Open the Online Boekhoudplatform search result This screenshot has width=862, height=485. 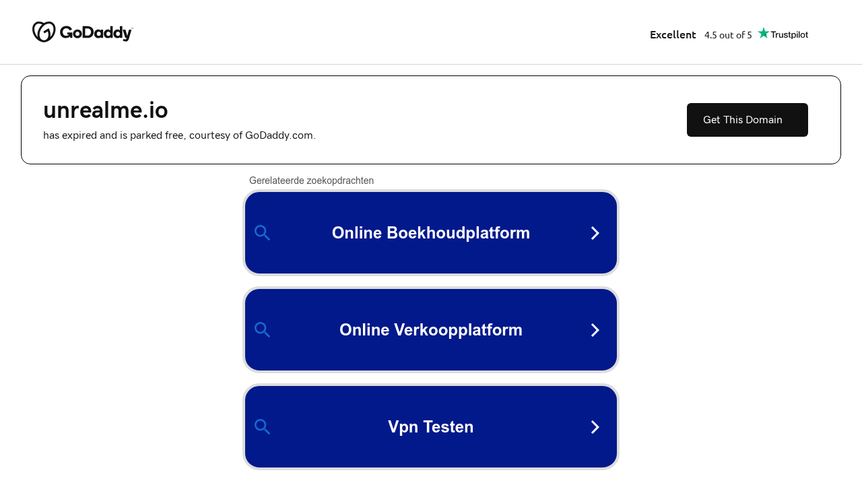pyautogui.click(x=431, y=233)
